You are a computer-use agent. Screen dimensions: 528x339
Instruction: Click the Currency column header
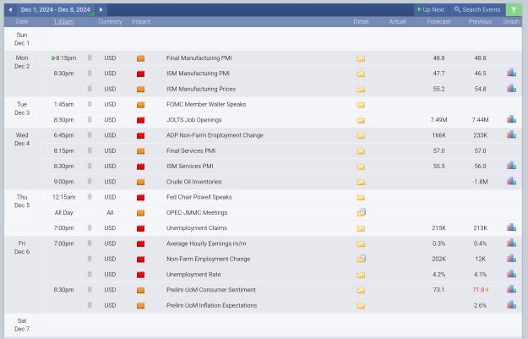coord(110,22)
